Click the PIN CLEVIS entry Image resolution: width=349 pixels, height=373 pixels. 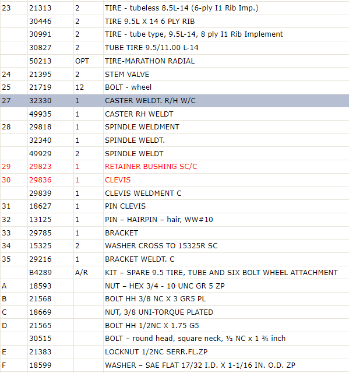[125, 206]
